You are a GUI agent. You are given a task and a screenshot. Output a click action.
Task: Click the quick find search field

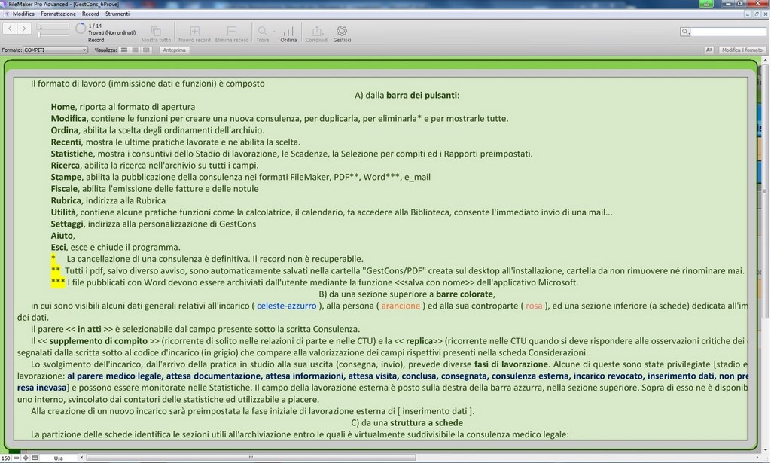728,32
